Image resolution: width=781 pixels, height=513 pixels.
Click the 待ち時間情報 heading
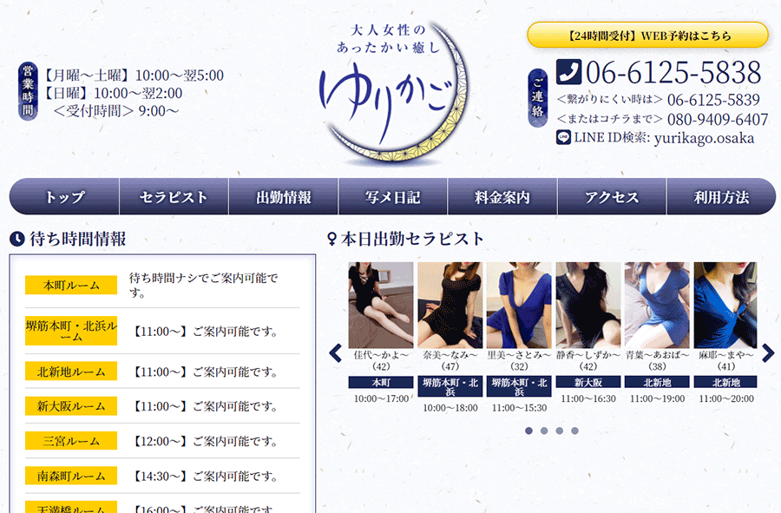pyautogui.click(x=78, y=239)
